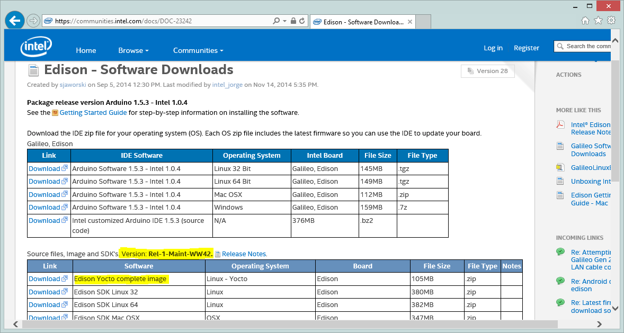Screen dimensions: 624x333
Task: Open the Re: Attempting Galileo Gen 2 link
Action: [x=591, y=260]
